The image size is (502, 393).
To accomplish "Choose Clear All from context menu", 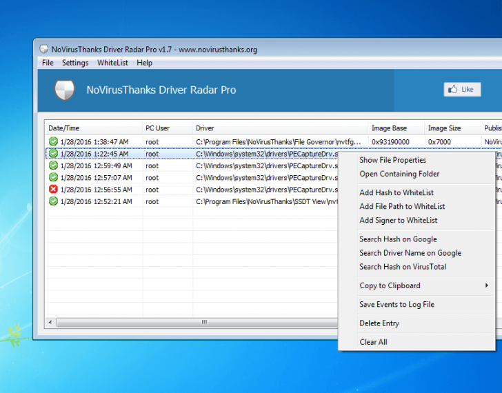I will point(373,342).
